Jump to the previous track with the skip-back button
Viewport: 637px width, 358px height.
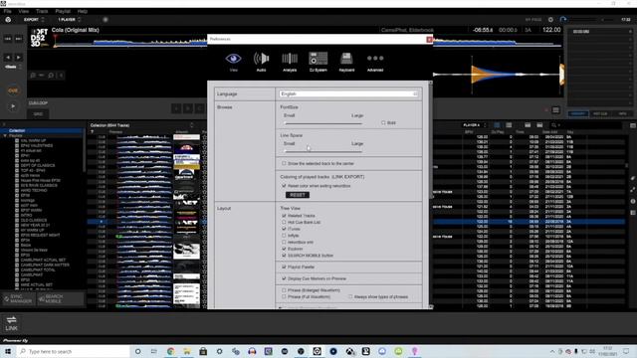8,39
